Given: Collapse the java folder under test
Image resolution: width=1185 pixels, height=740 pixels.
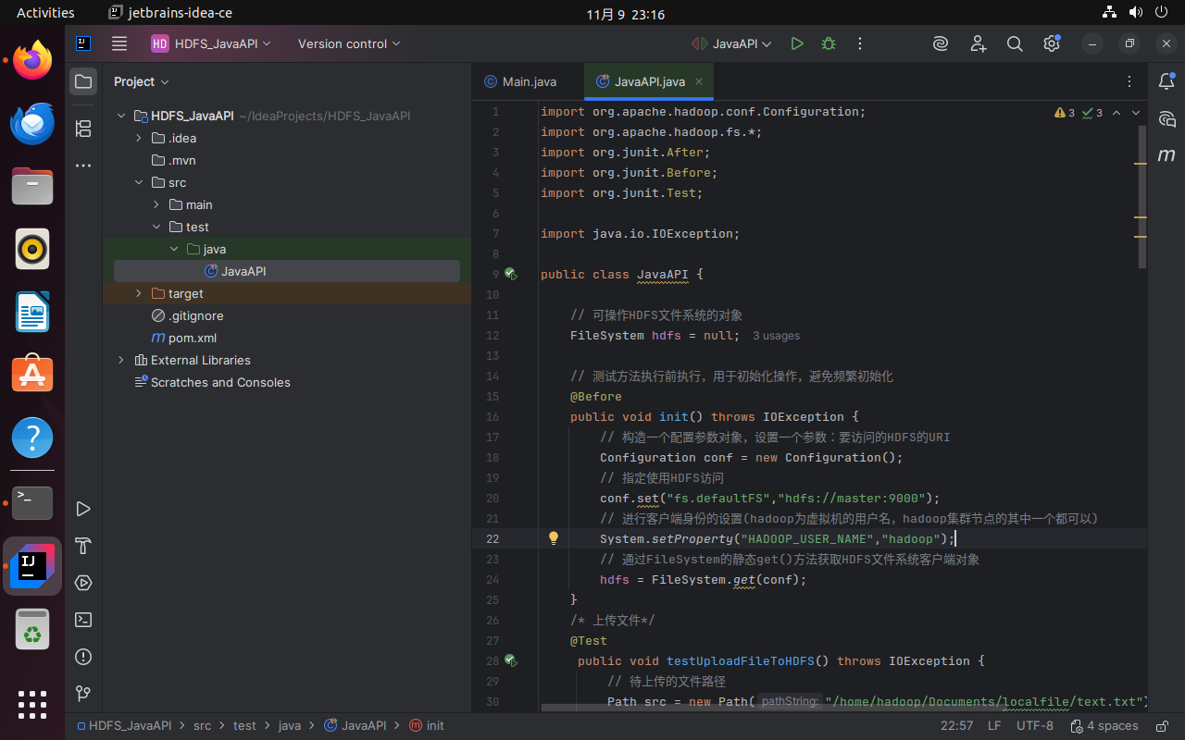Looking at the screenshot, I should click(173, 249).
